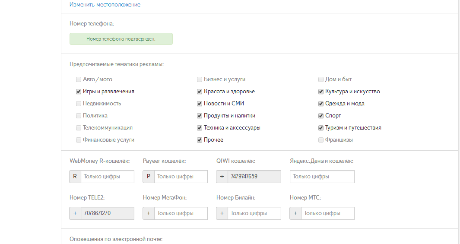Toggle the Культура и искусство checkbox
Viewport: 460px width, 244px height.
point(321,92)
